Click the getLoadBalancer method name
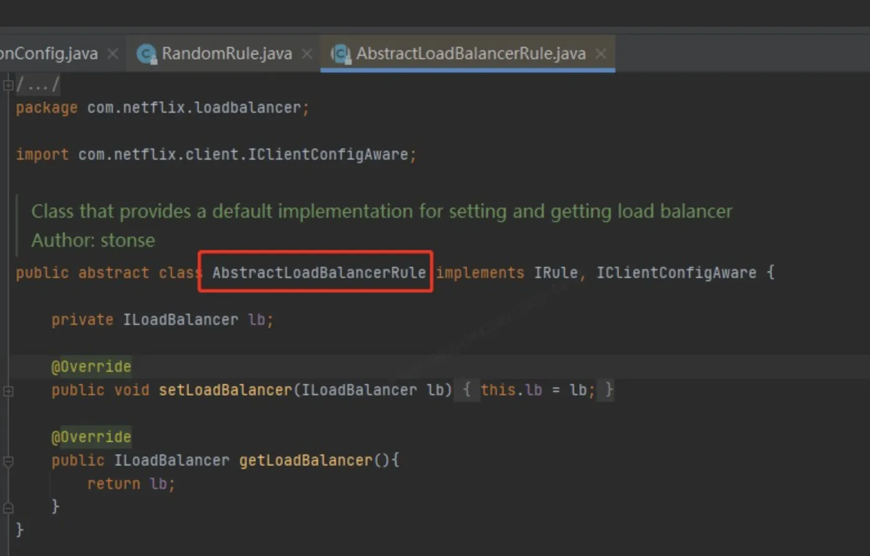Image resolution: width=870 pixels, height=556 pixels. (x=306, y=461)
